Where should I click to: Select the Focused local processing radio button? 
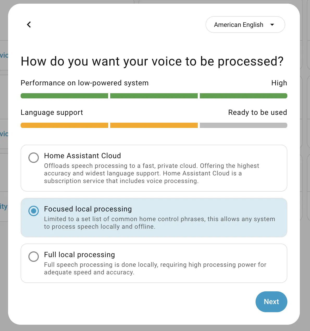click(x=34, y=211)
